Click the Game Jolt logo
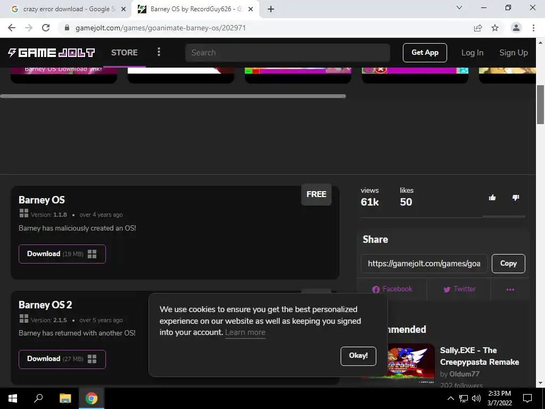Screen dimensions: 545x409 coord(52,53)
